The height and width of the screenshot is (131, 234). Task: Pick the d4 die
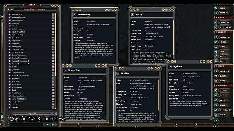[55, 118]
